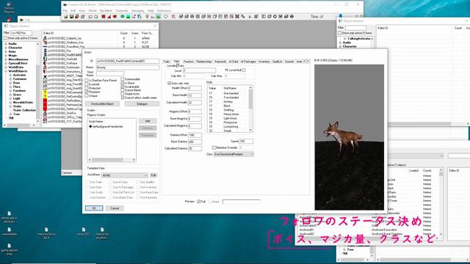Click the Skills list vertical scrollbar

click(x=250, y=109)
